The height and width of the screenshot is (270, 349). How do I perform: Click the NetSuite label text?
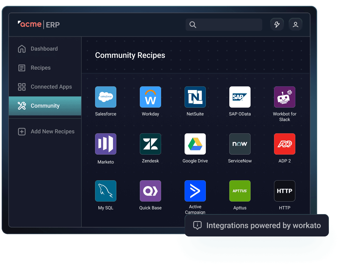[x=195, y=114]
